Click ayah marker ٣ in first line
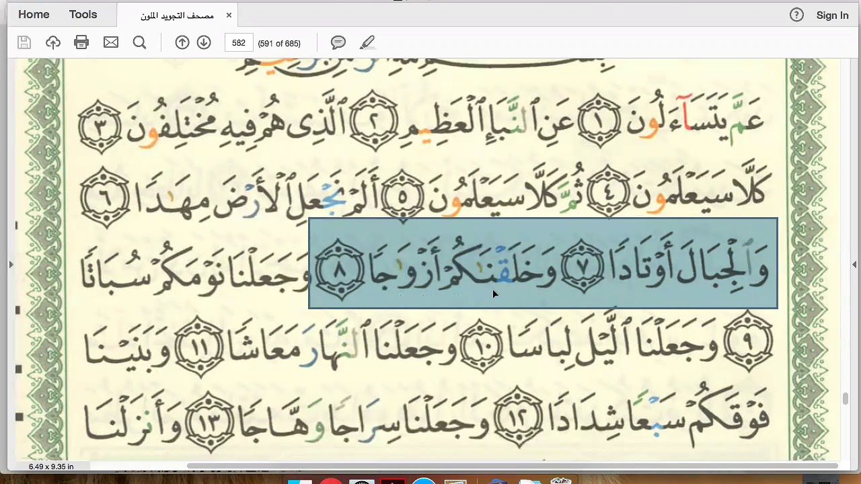The width and height of the screenshot is (861, 484). [x=101, y=125]
